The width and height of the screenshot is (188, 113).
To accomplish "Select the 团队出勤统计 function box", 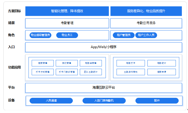I will point(91,72).
